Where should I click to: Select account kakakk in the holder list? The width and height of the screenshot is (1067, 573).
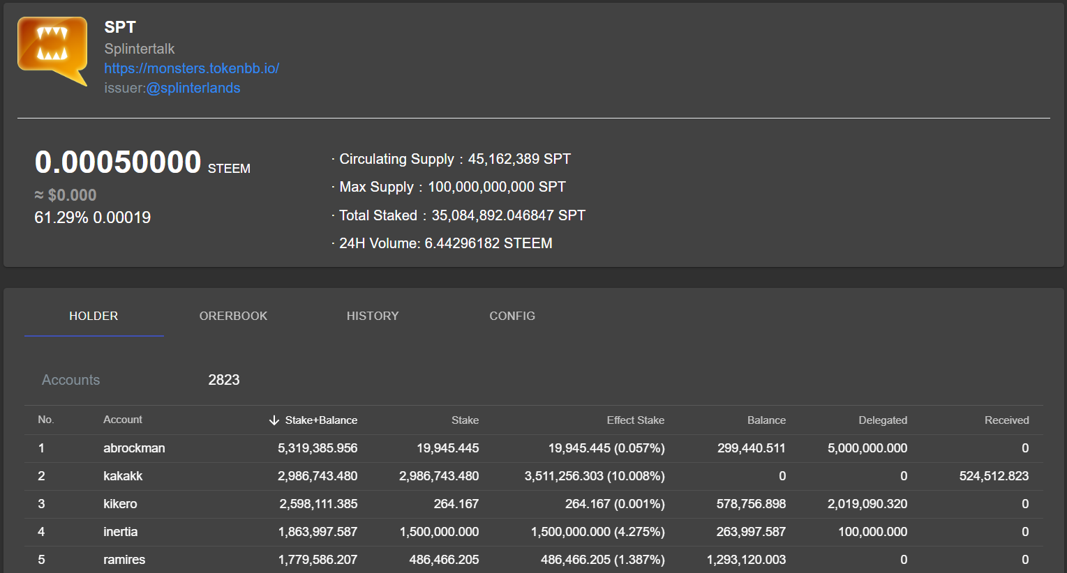pyautogui.click(x=123, y=476)
